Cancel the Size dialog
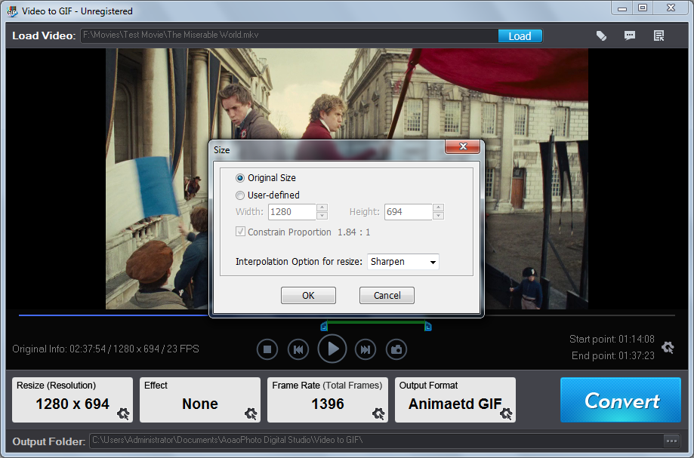The width and height of the screenshot is (694, 458). [x=387, y=295]
